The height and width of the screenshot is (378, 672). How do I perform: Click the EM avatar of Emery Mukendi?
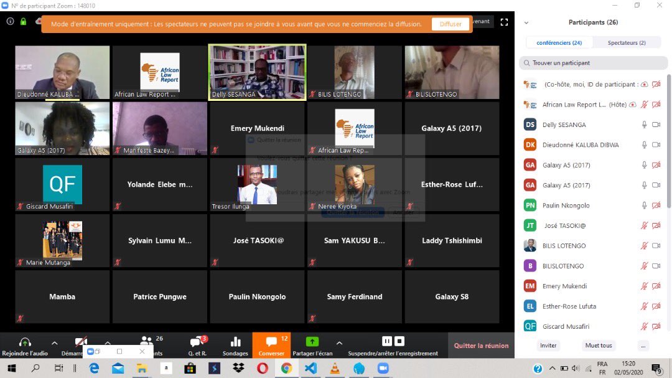(x=530, y=286)
